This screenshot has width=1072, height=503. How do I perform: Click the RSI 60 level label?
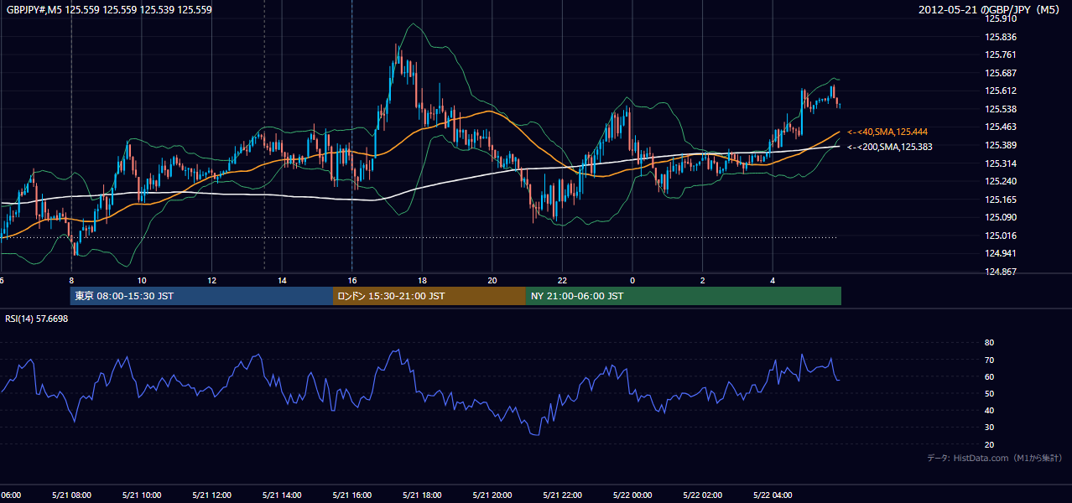tap(989, 376)
